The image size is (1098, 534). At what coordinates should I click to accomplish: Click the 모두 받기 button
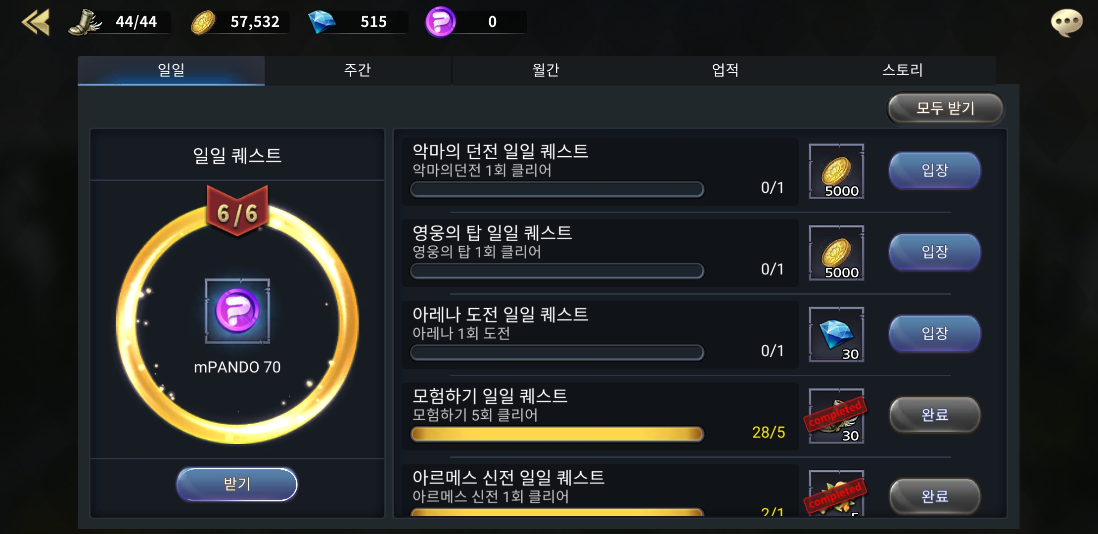point(945,108)
